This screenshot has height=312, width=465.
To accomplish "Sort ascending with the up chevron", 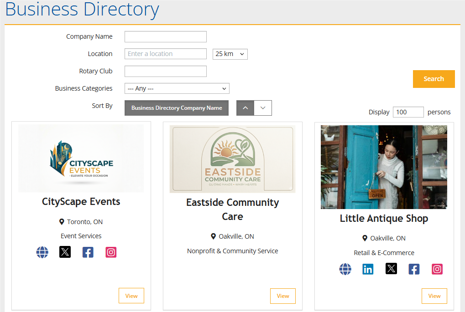I will coord(245,108).
